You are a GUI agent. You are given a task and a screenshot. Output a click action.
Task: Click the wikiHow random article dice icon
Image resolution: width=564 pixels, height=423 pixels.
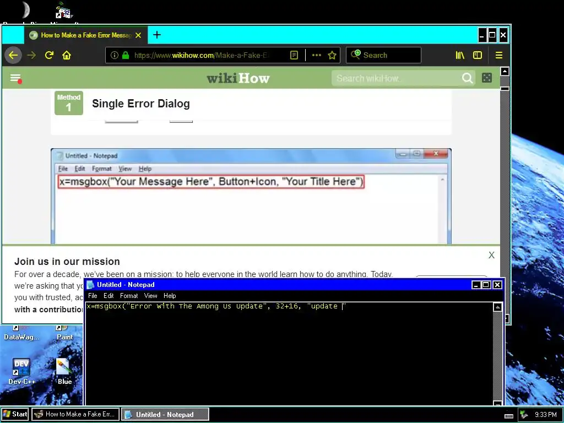tap(487, 78)
